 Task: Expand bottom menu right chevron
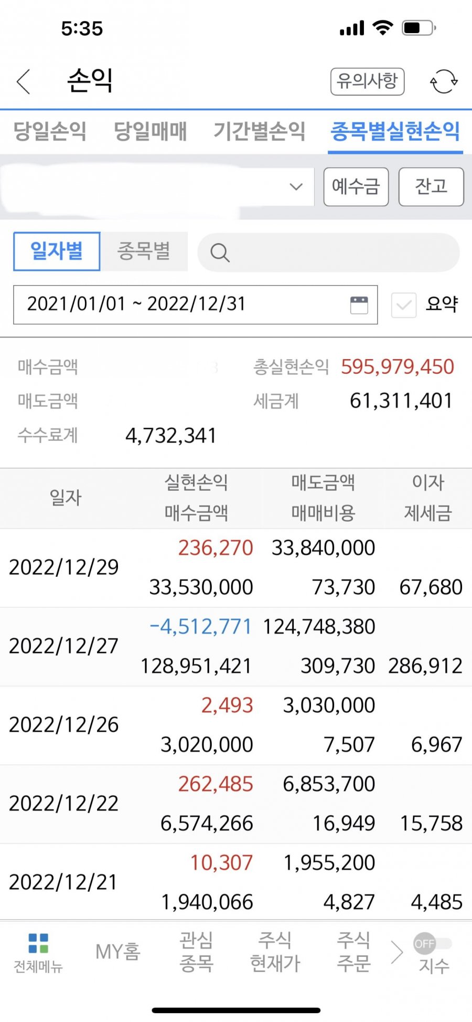pyautogui.click(x=397, y=952)
